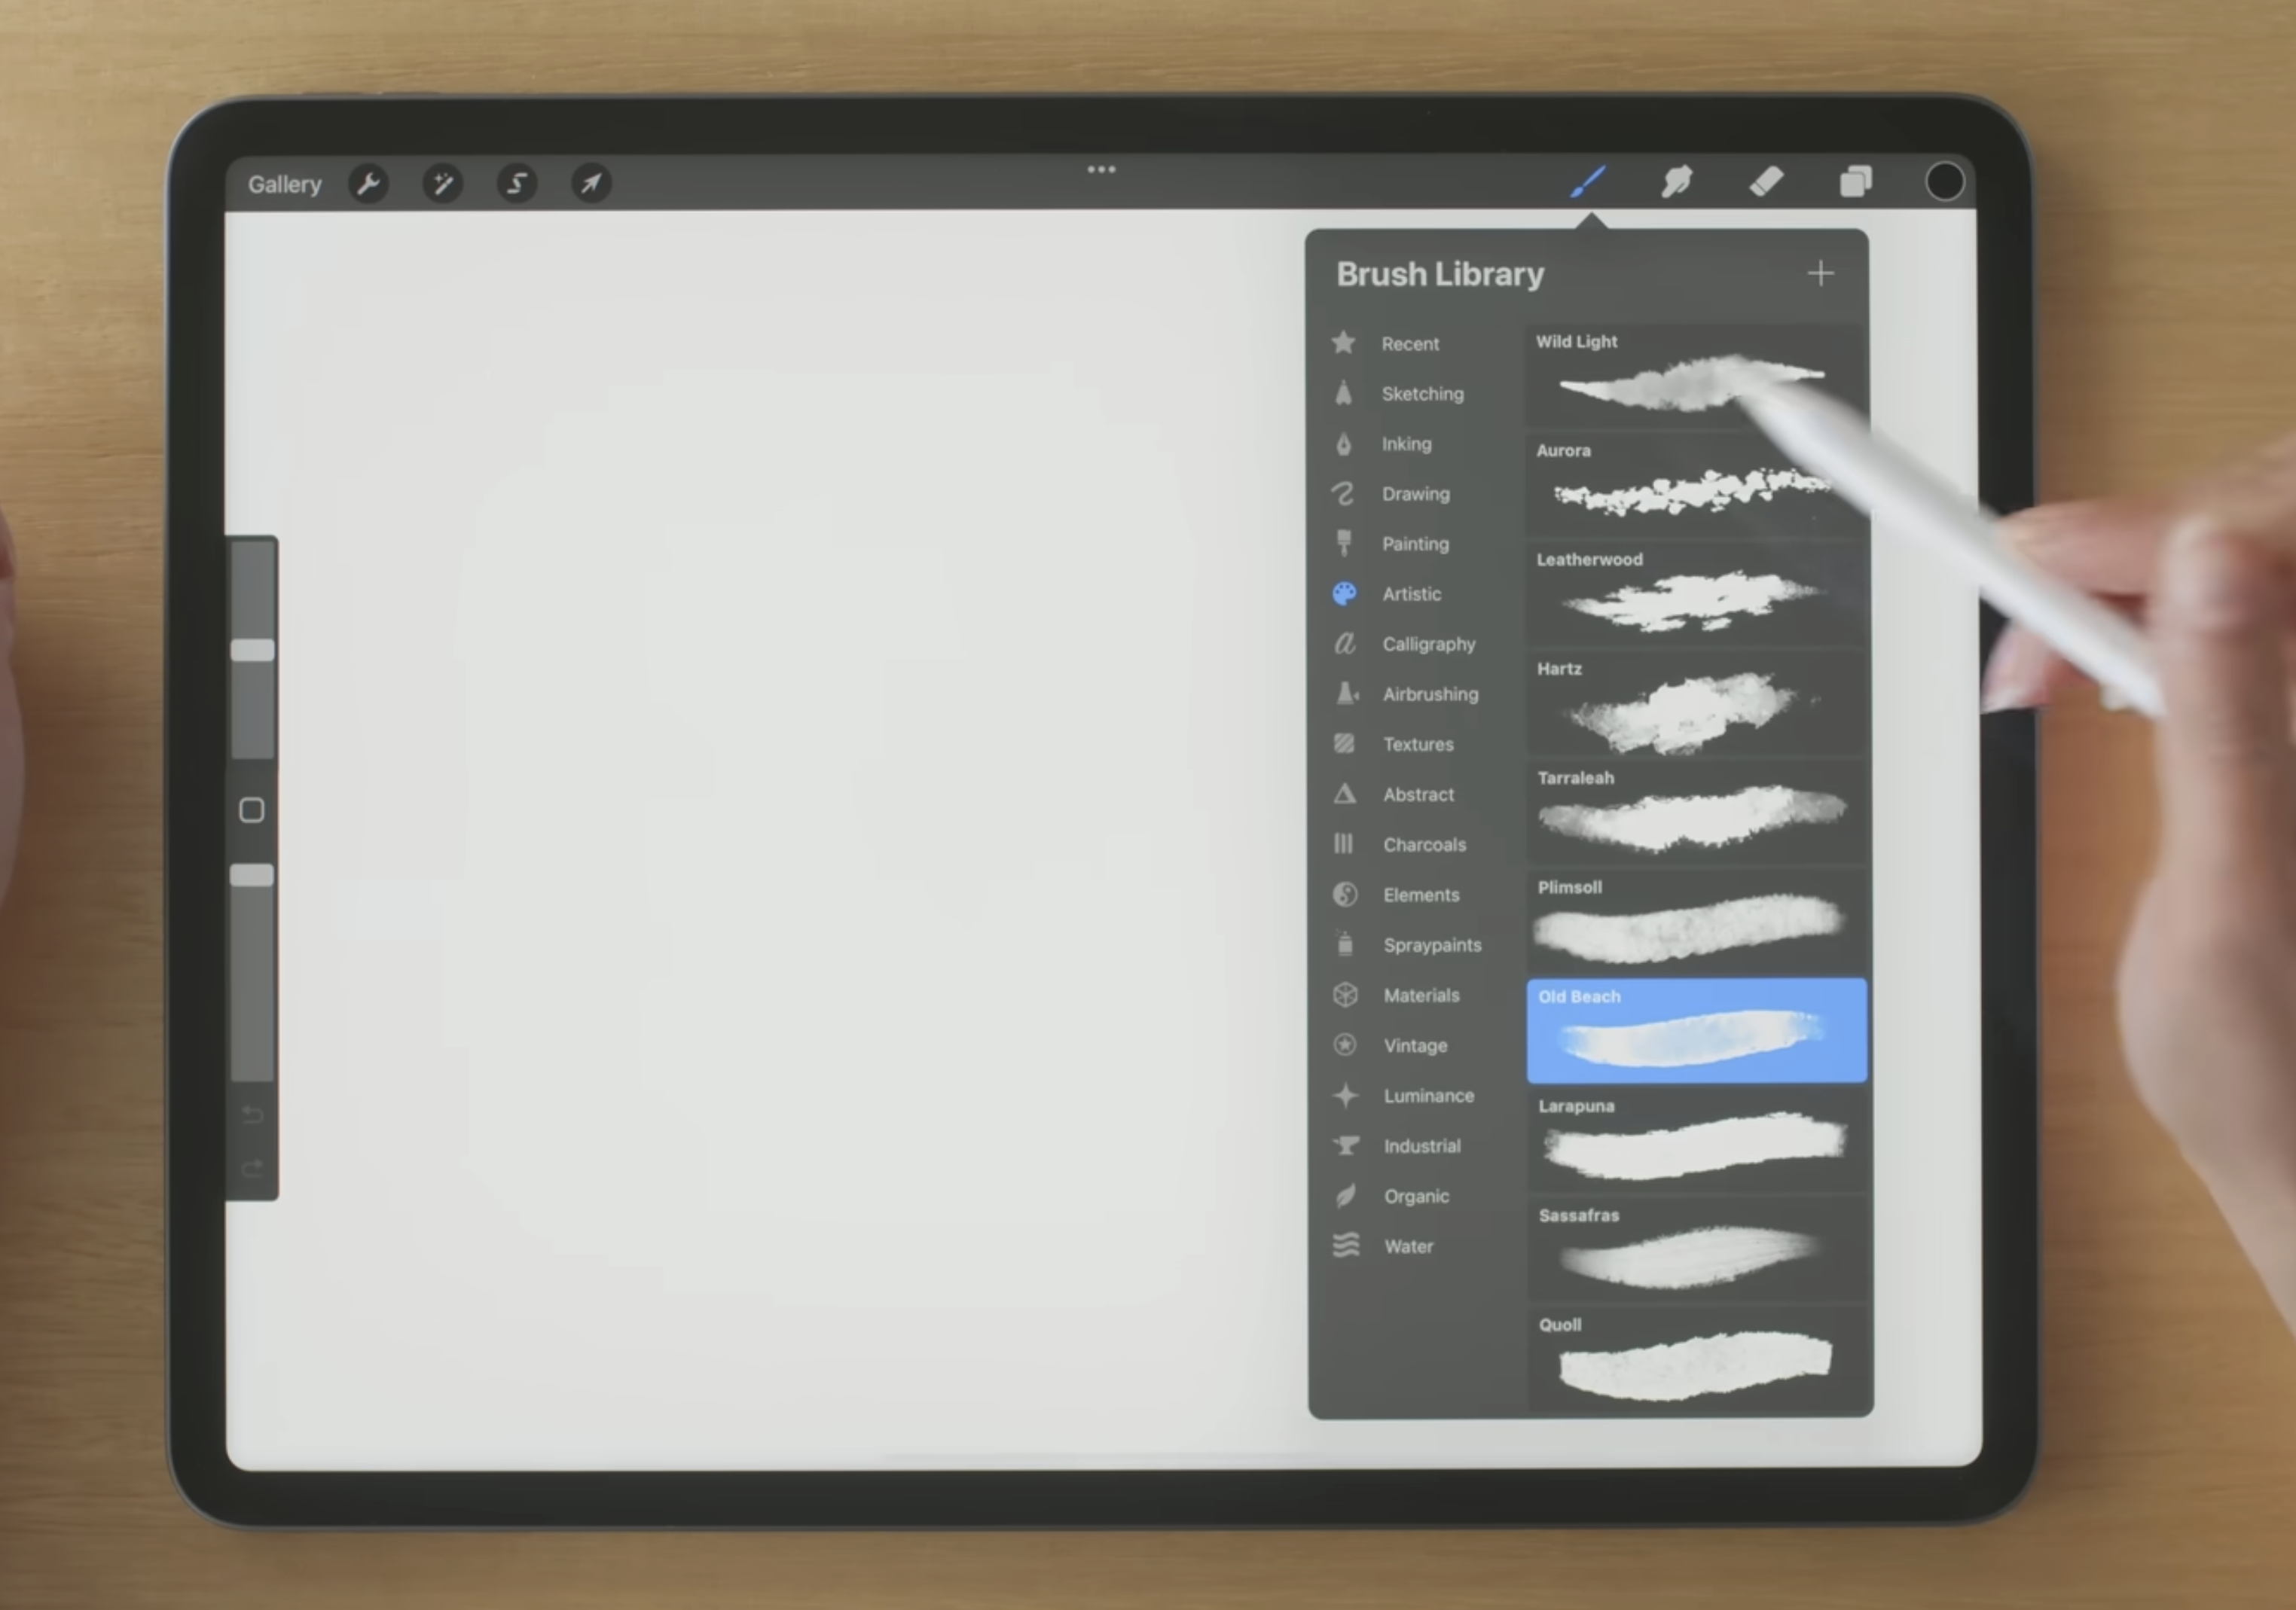Screen dimensions: 2296x1610
Task: Select the Recent brushes section
Action: point(1410,343)
